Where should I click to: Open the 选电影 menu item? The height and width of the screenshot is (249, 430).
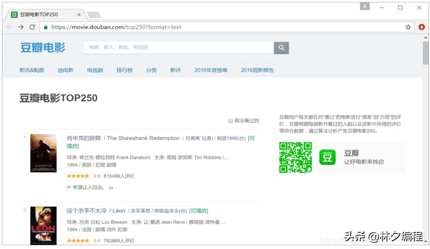tap(65, 70)
